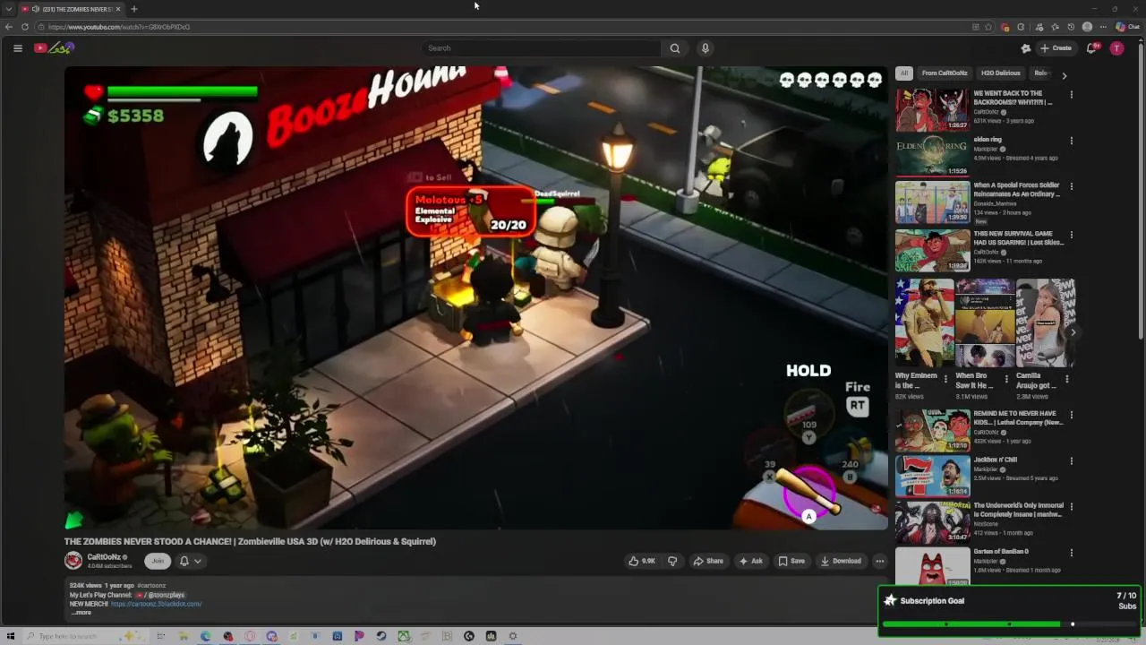Share this video
The width and height of the screenshot is (1146, 645).
click(x=708, y=561)
